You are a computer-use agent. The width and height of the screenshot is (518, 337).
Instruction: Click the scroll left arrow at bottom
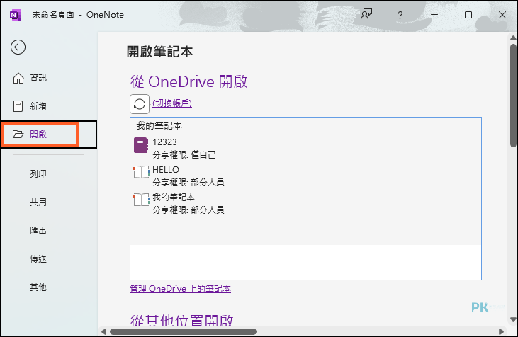point(103,331)
